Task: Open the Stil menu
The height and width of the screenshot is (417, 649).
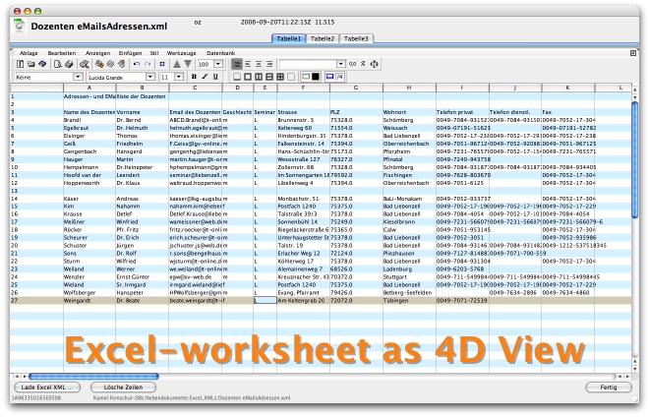Action: [154, 53]
